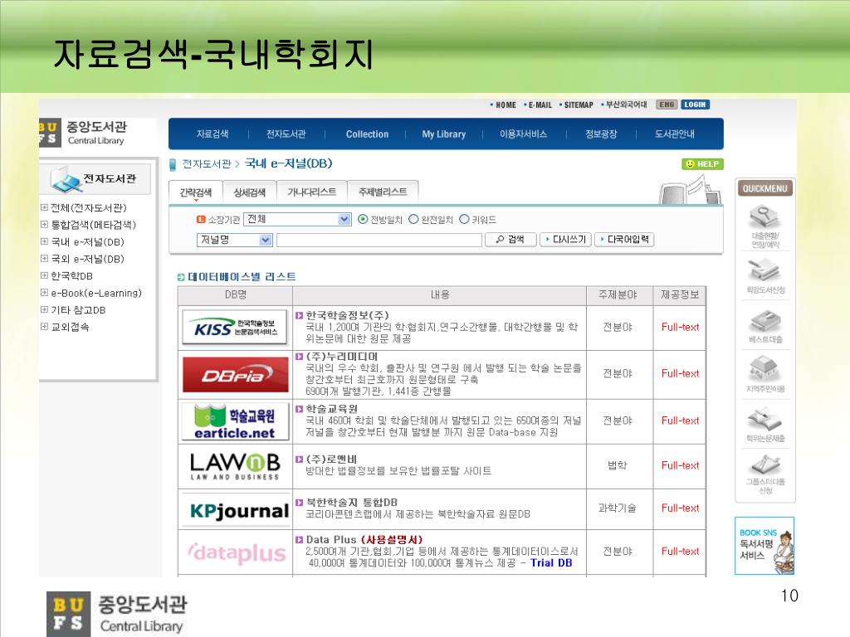Switch to the 가나다리스트 tab

point(312,192)
